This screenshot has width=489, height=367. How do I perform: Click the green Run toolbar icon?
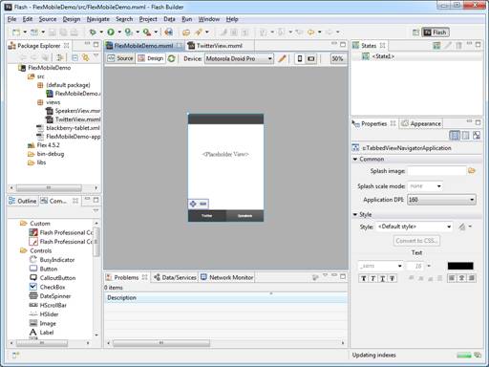point(111,32)
